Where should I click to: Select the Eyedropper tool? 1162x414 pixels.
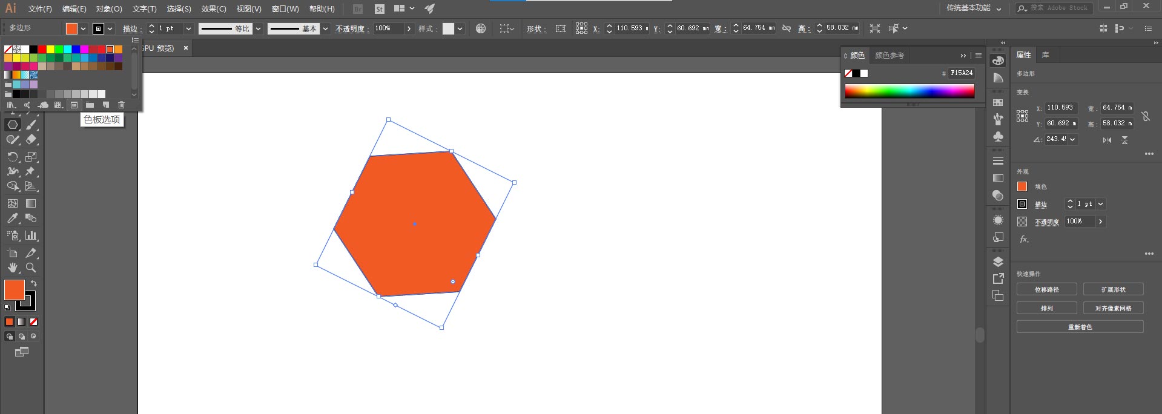13,218
